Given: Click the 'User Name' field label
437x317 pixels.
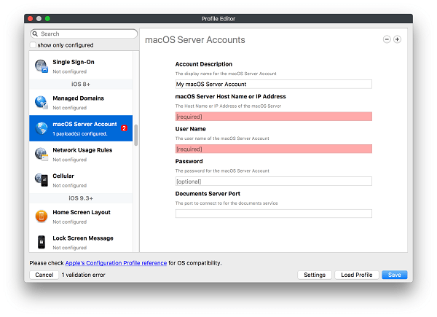Looking at the screenshot, I should click(x=190, y=129).
